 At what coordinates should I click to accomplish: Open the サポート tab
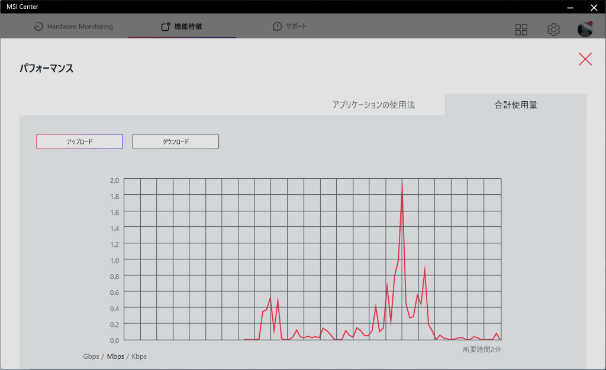(x=290, y=26)
